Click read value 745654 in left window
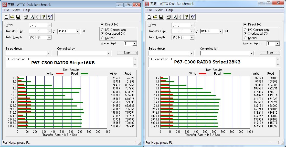This screenshot has width=286, height=147. click(130, 113)
